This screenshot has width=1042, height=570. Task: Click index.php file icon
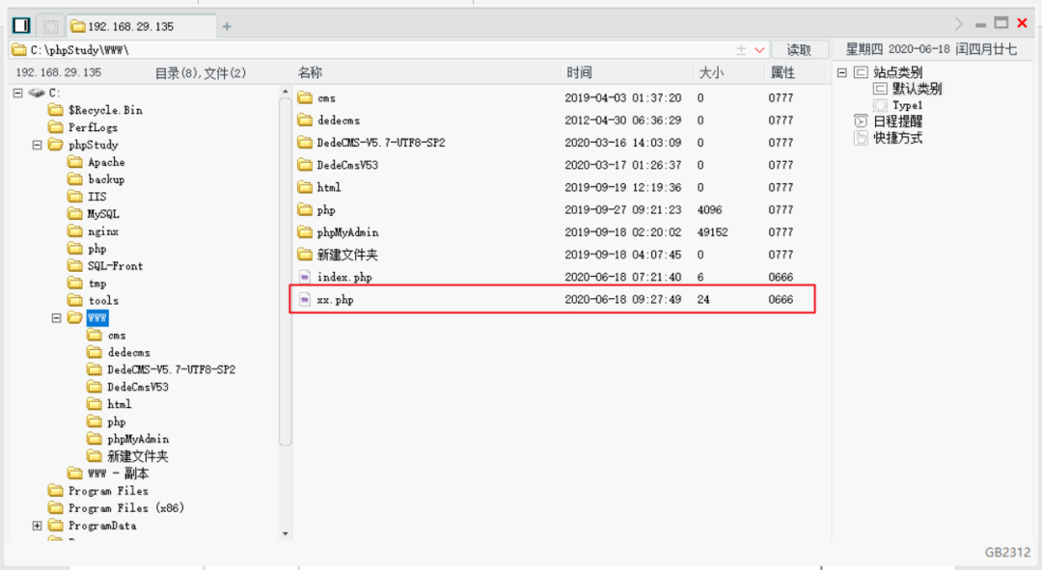[x=305, y=277]
